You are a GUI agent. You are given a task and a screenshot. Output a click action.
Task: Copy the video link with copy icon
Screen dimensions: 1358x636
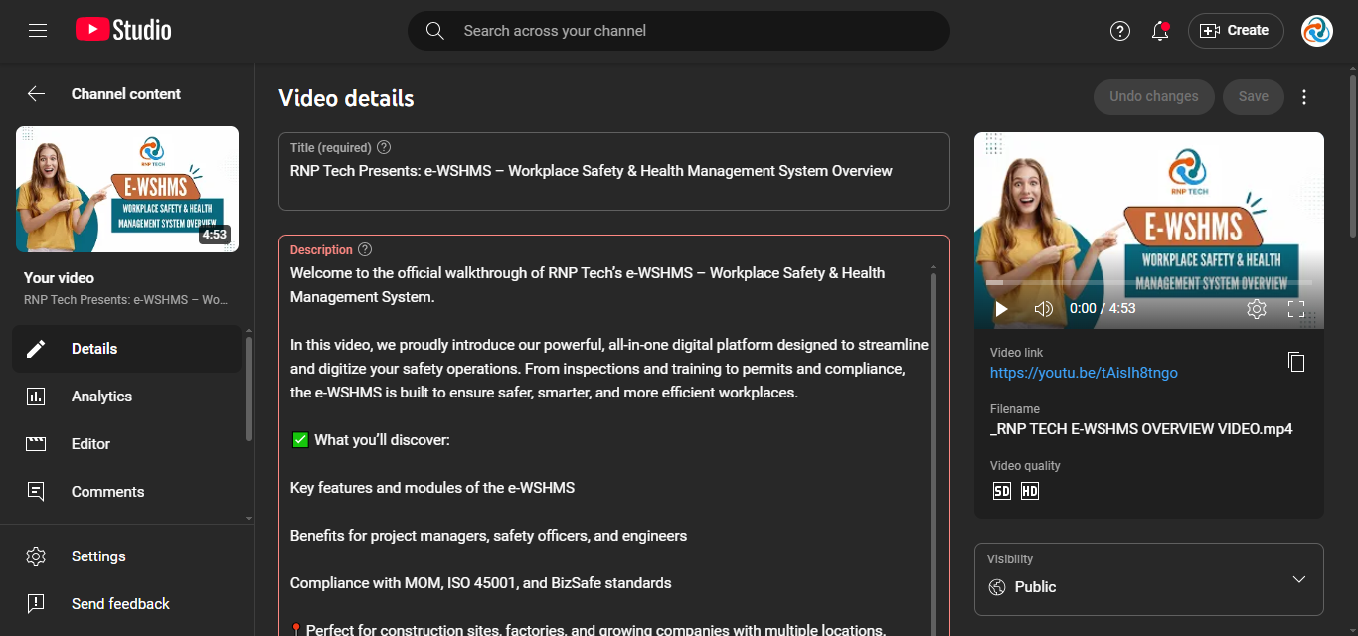pos(1295,362)
